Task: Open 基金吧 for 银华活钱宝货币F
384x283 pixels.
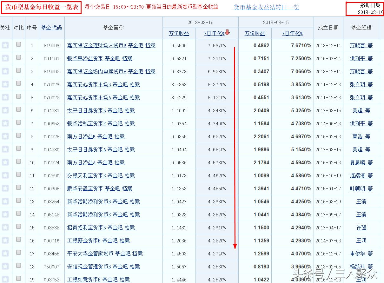Action: tap(116, 123)
